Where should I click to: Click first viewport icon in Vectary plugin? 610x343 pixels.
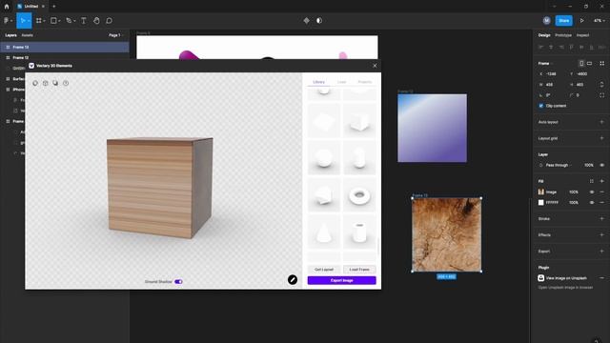(35, 83)
